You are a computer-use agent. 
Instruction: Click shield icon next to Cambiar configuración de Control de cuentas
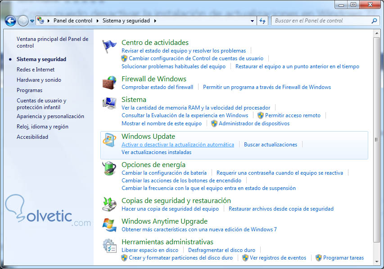pos(124,58)
